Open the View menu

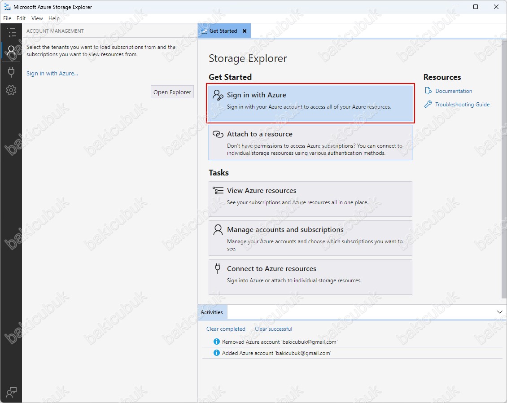pyautogui.click(x=37, y=18)
